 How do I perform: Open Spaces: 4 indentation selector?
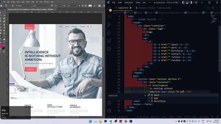[x=155, y=117]
